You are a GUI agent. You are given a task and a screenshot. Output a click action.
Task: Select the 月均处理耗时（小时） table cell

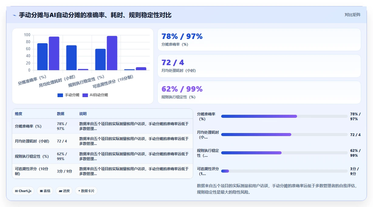pos(33,141)
